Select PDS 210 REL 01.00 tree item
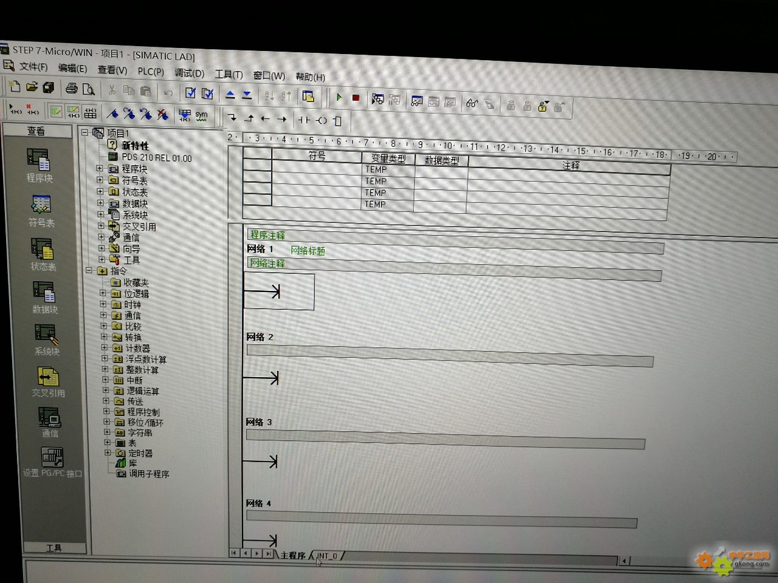 (157, 158)
